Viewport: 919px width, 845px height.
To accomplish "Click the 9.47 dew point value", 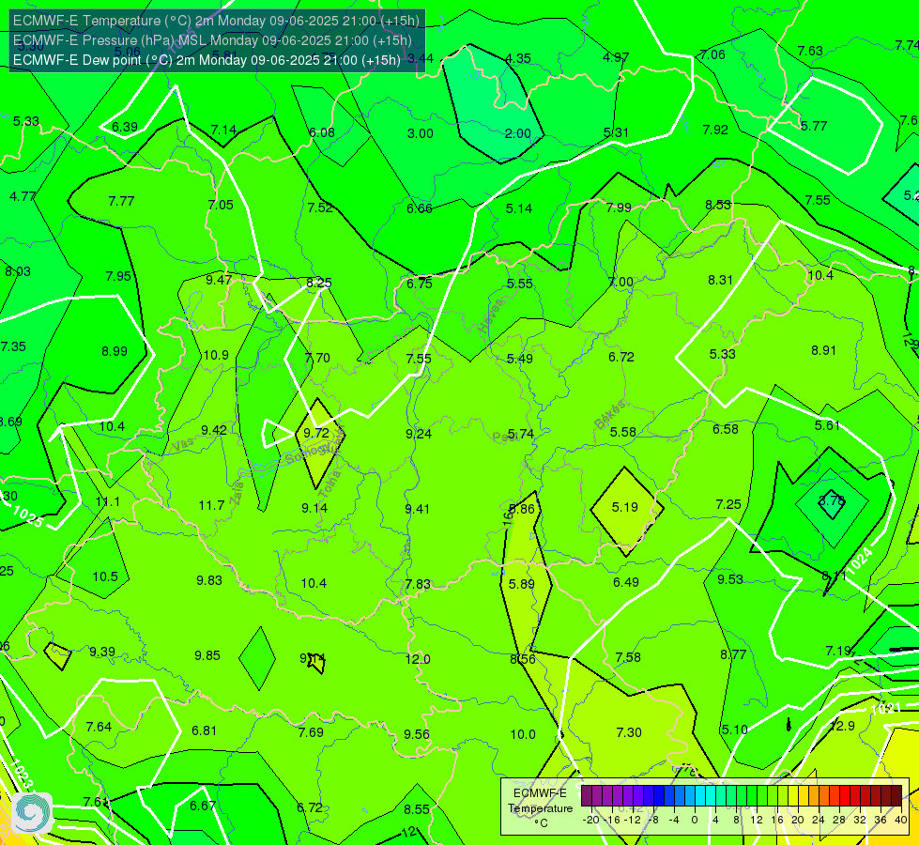I will point(219,280).
